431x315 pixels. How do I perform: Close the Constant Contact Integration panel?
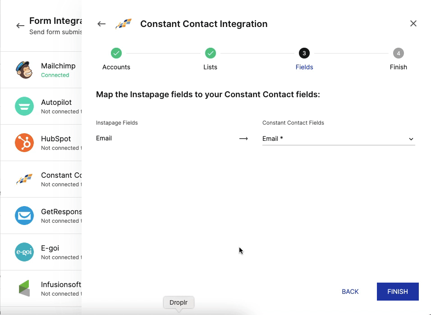click(413, 23)
